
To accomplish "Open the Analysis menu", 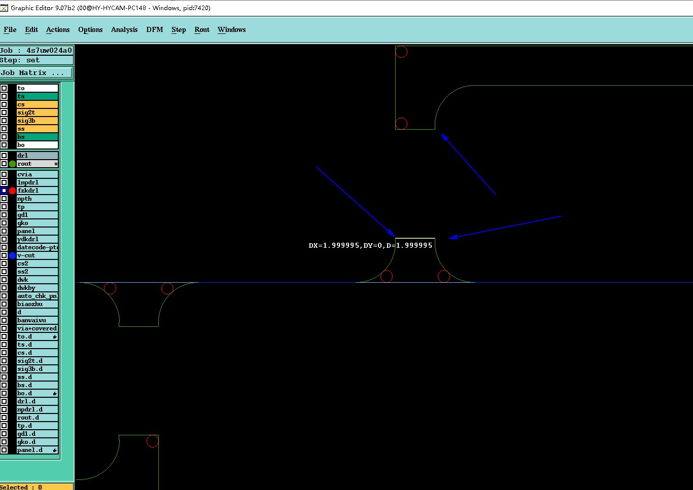I will tap(124, 29).
